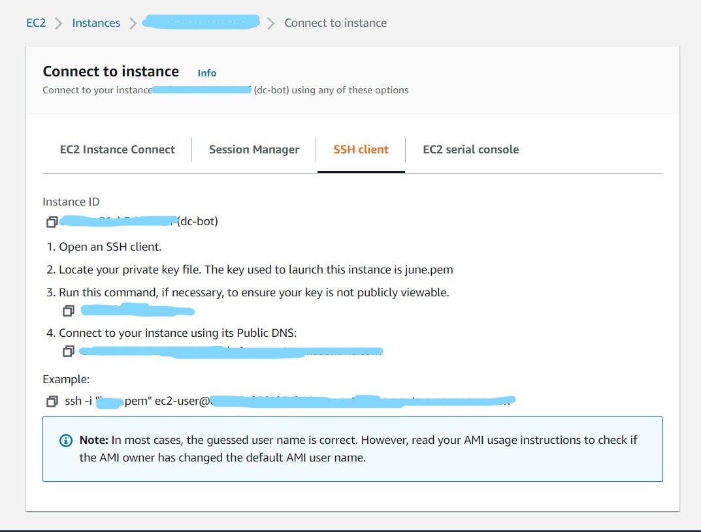Copy the instance Public DNS address
Viewport: 701px width, 532px height.
point(68,352)
